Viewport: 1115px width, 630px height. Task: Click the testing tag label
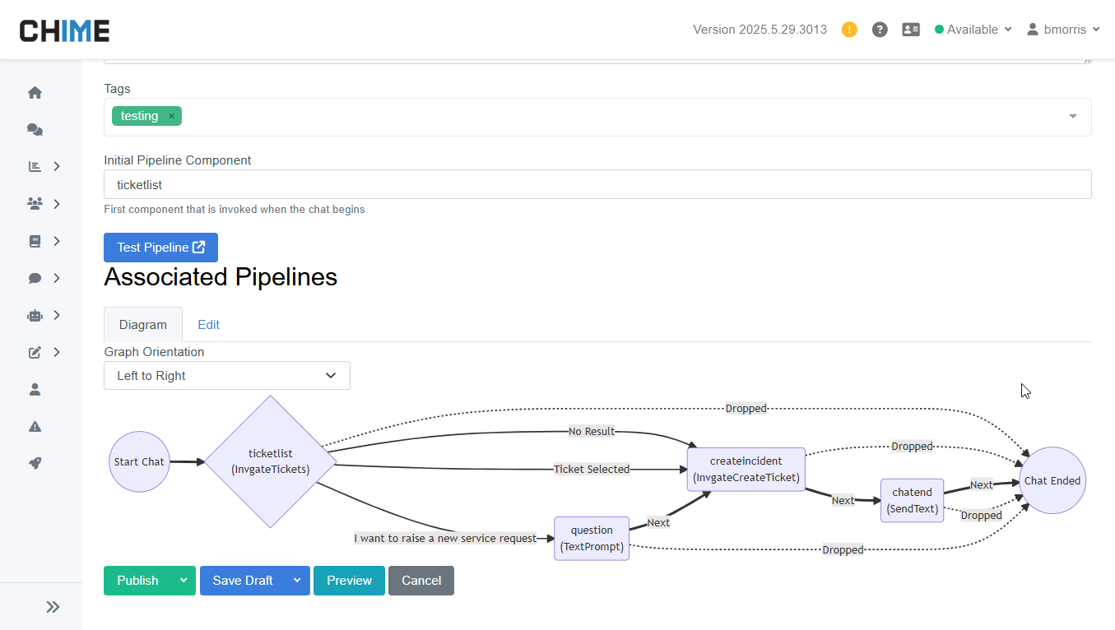coord(139,116)
